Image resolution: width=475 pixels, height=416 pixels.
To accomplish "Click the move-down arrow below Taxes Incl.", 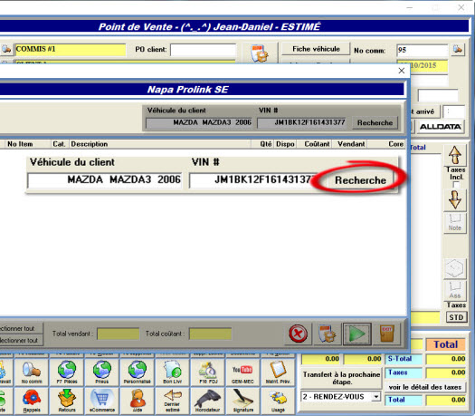I will tap(455, 200).
